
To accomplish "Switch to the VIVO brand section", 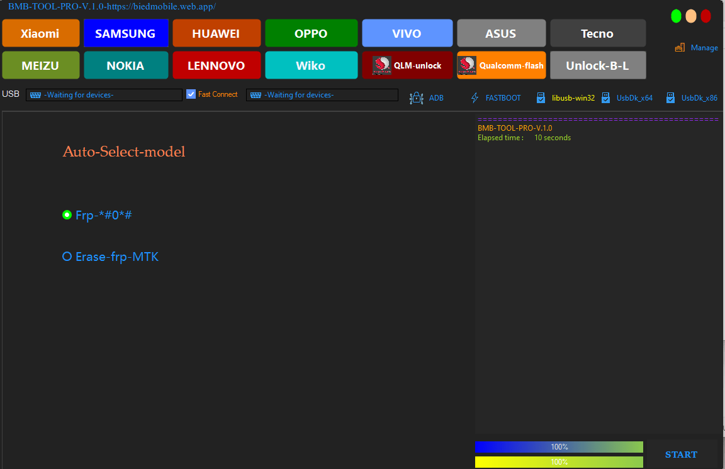I will (407, 33).
